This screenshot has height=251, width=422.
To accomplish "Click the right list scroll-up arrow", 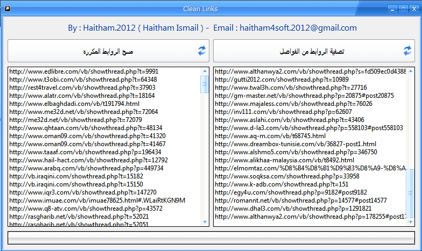I will click(x=410, y=71).
